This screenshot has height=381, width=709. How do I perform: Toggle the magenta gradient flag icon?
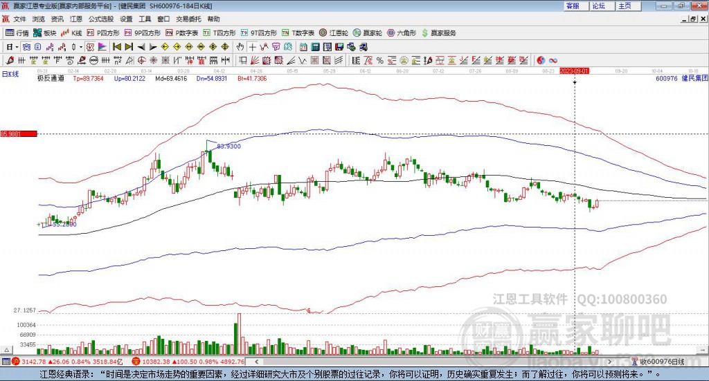(102, 47)
